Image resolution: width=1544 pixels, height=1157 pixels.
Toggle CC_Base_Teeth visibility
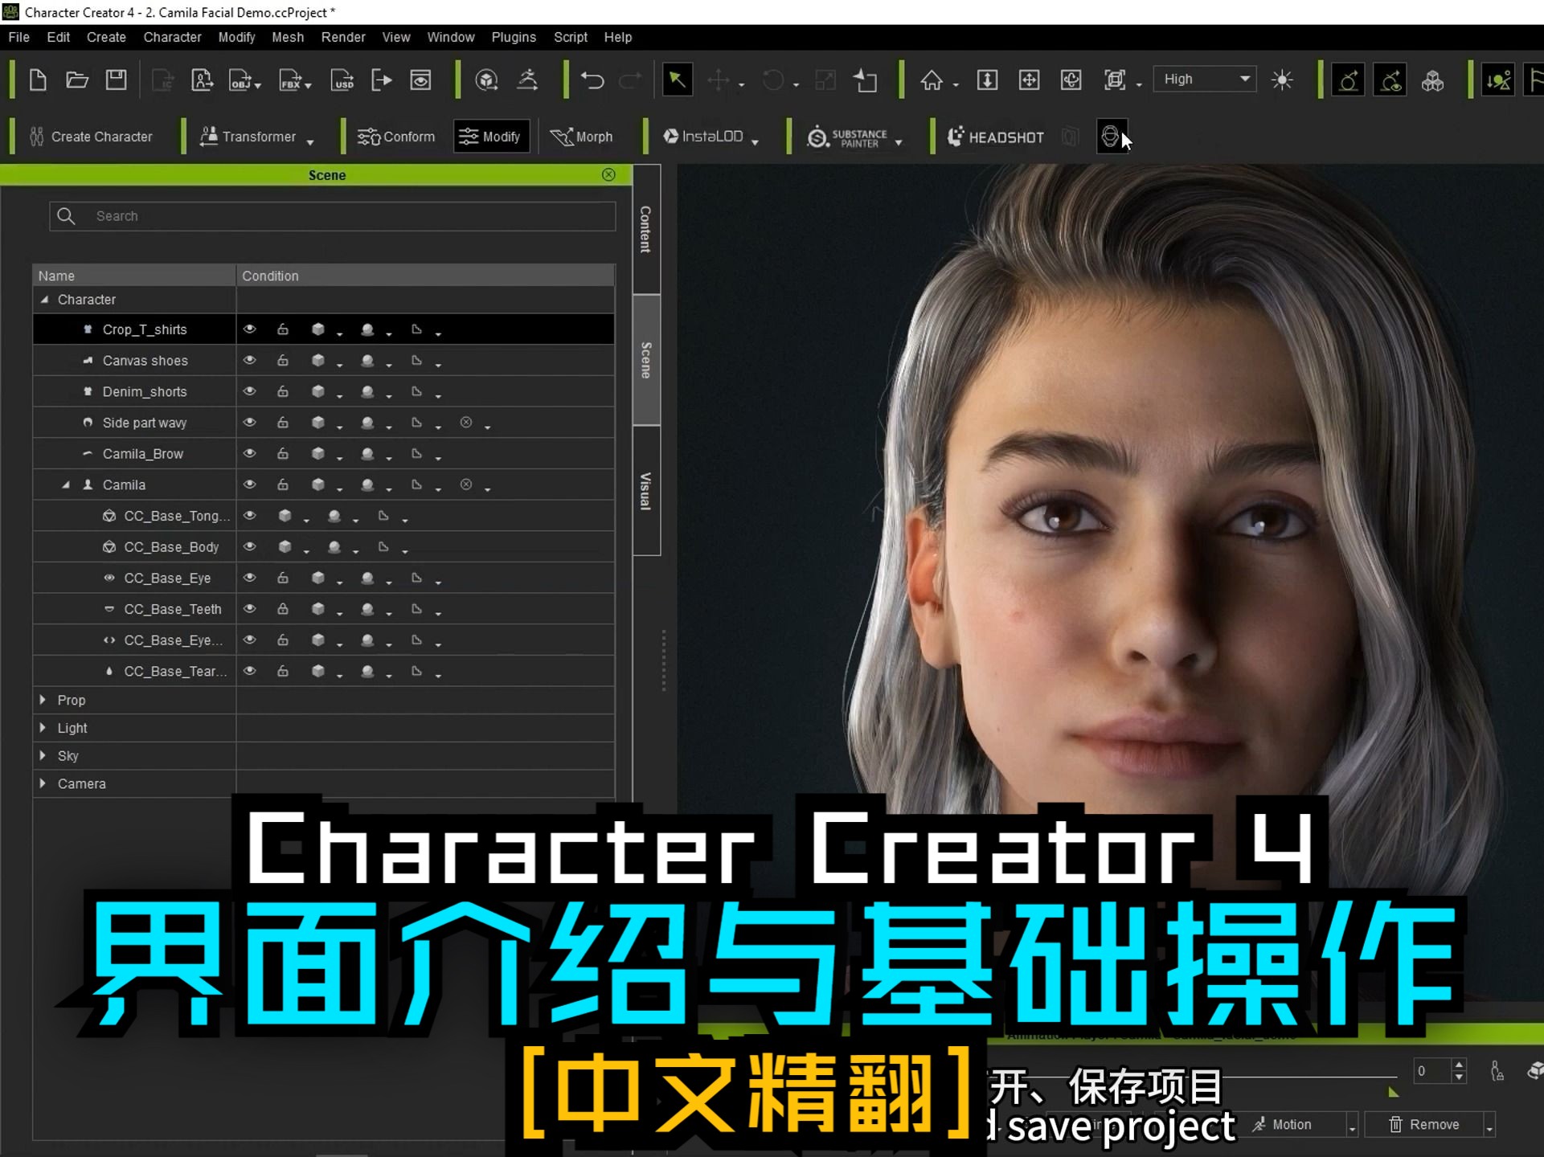tap(250, 609)
